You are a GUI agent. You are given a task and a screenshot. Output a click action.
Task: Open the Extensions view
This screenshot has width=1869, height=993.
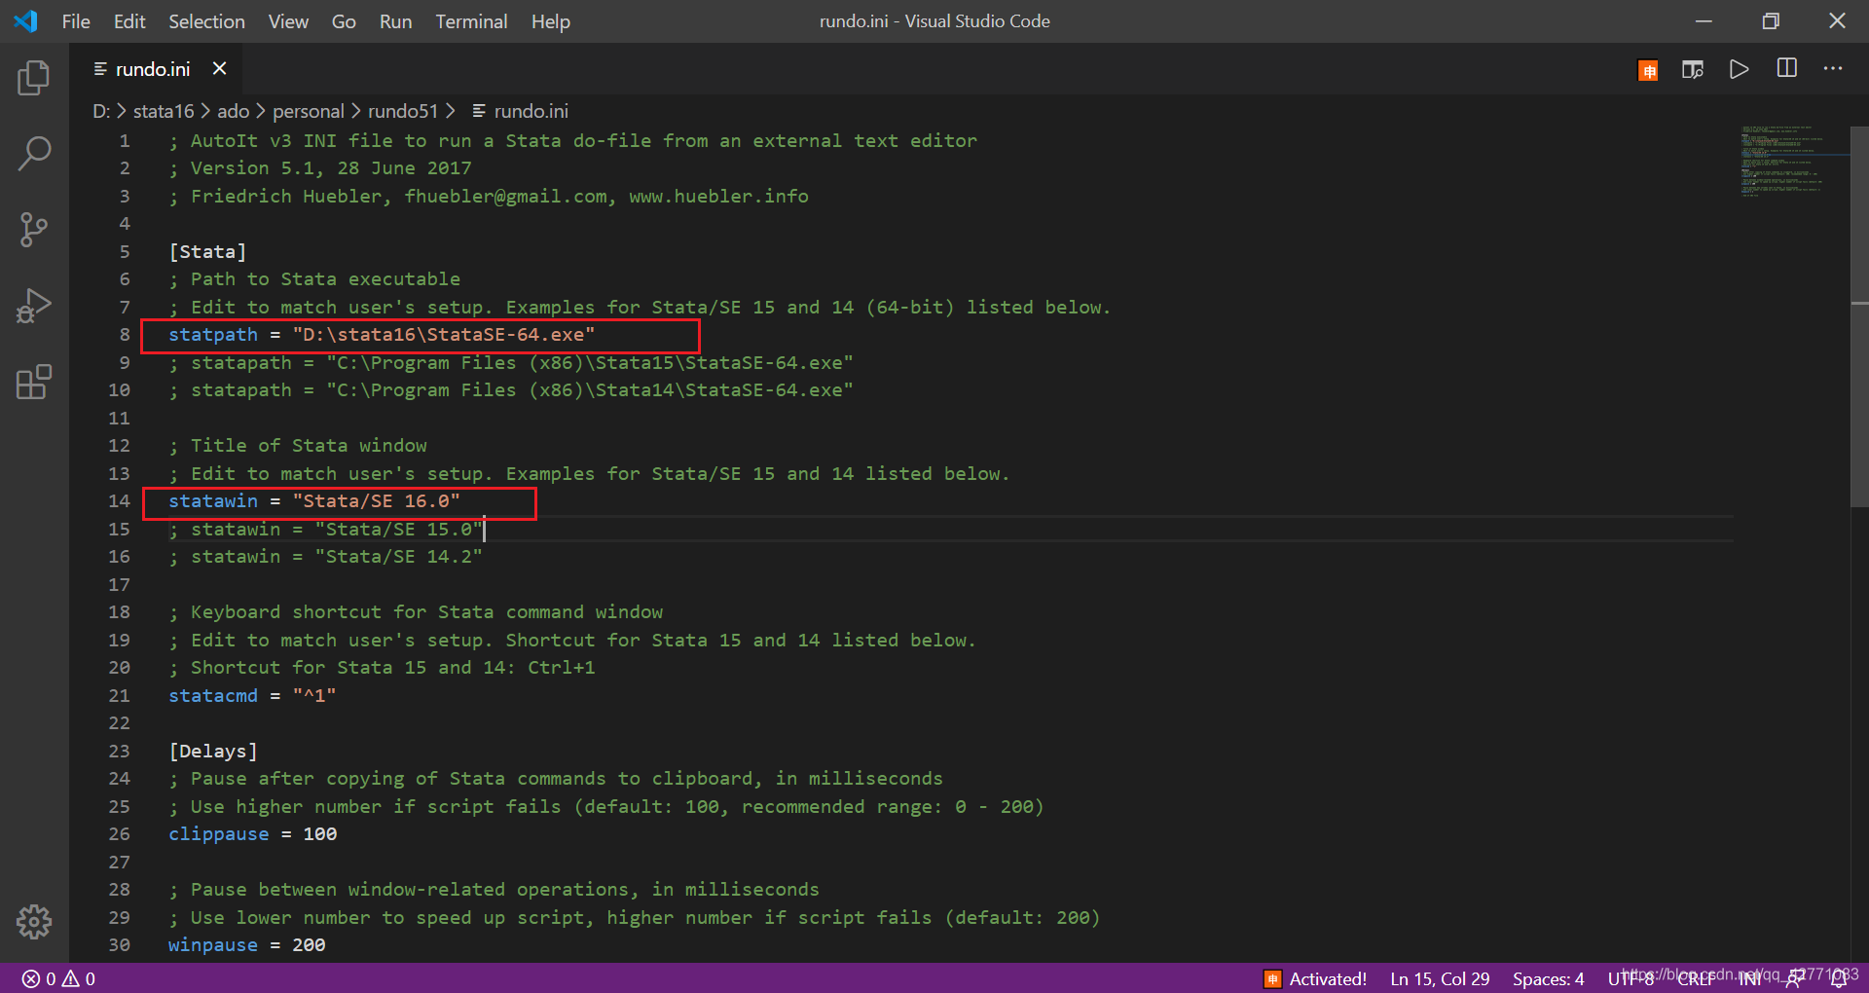coord(34,382)
